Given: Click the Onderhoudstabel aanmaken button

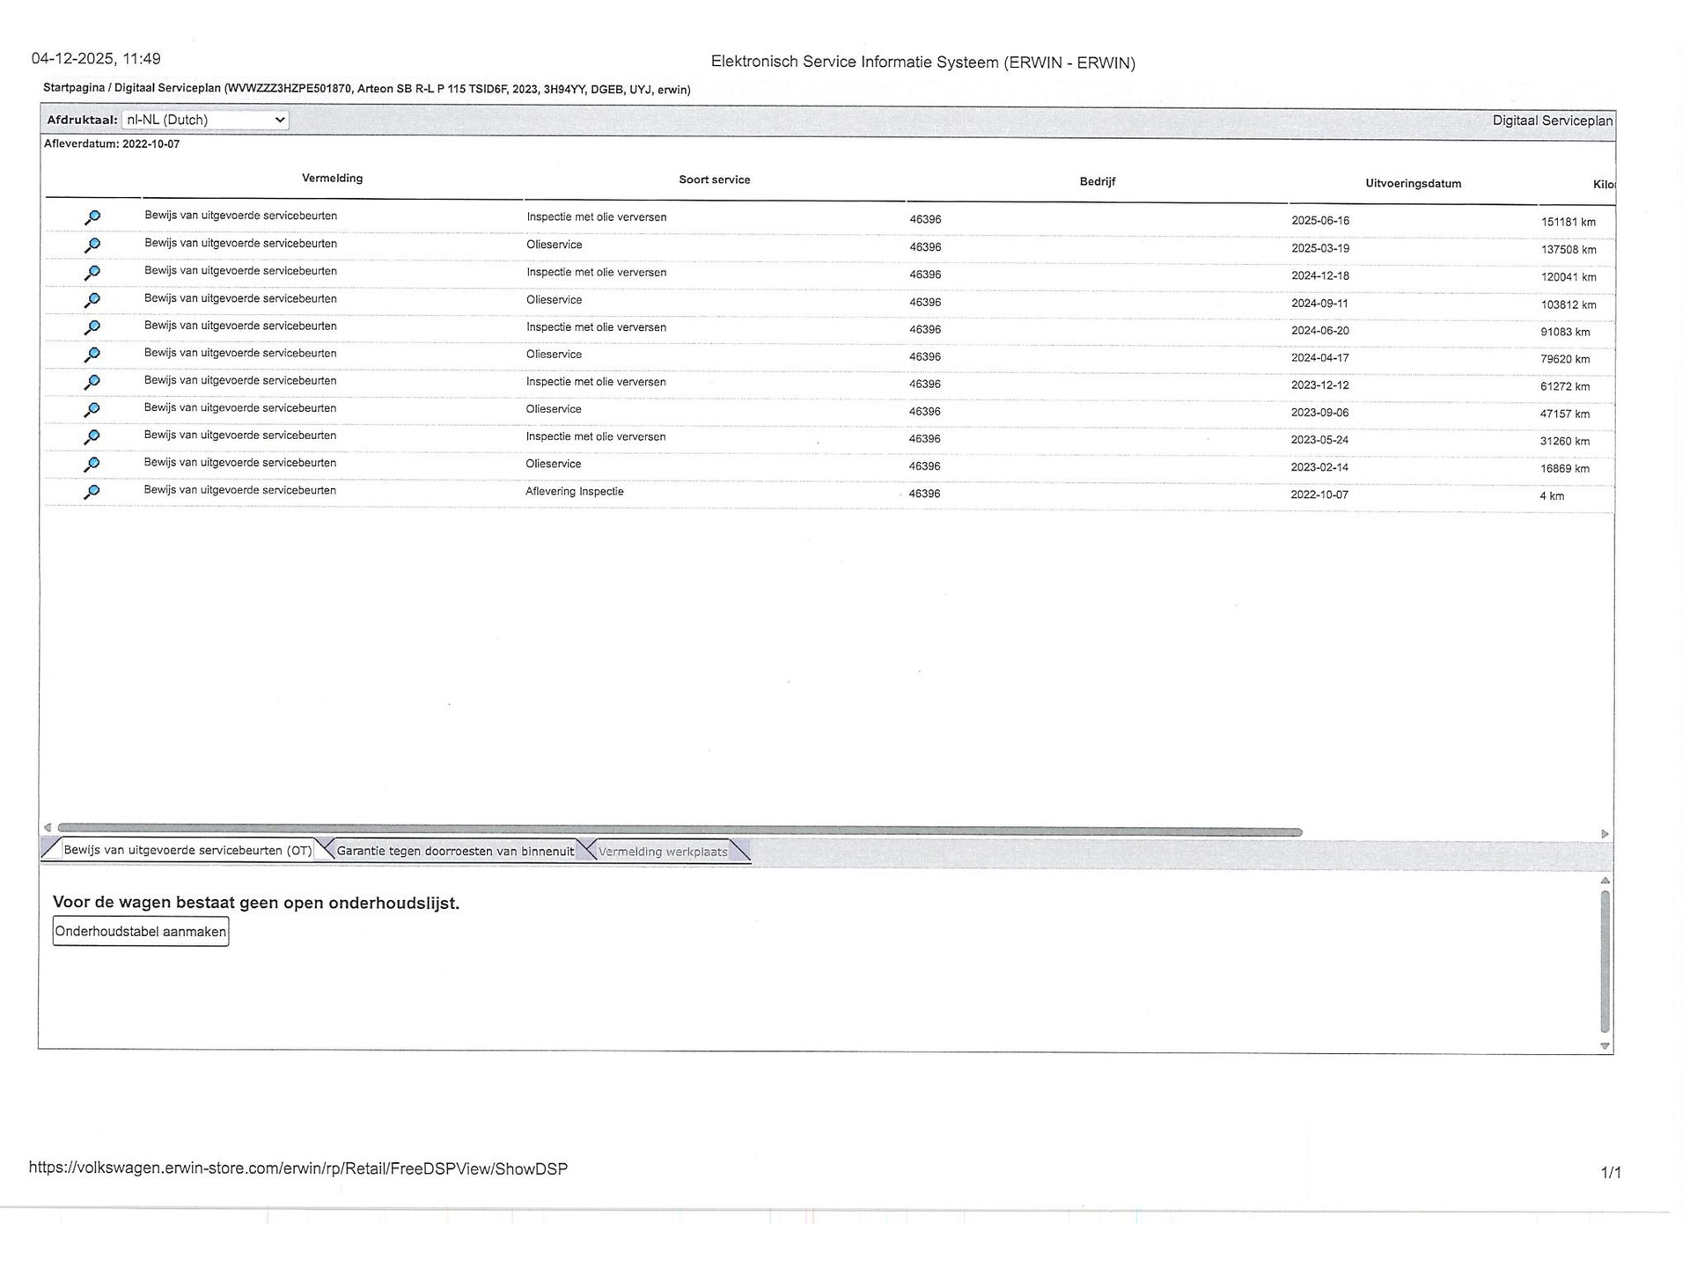Looking at the screenshot, I should pyautogui.click(x=141, y=932).
